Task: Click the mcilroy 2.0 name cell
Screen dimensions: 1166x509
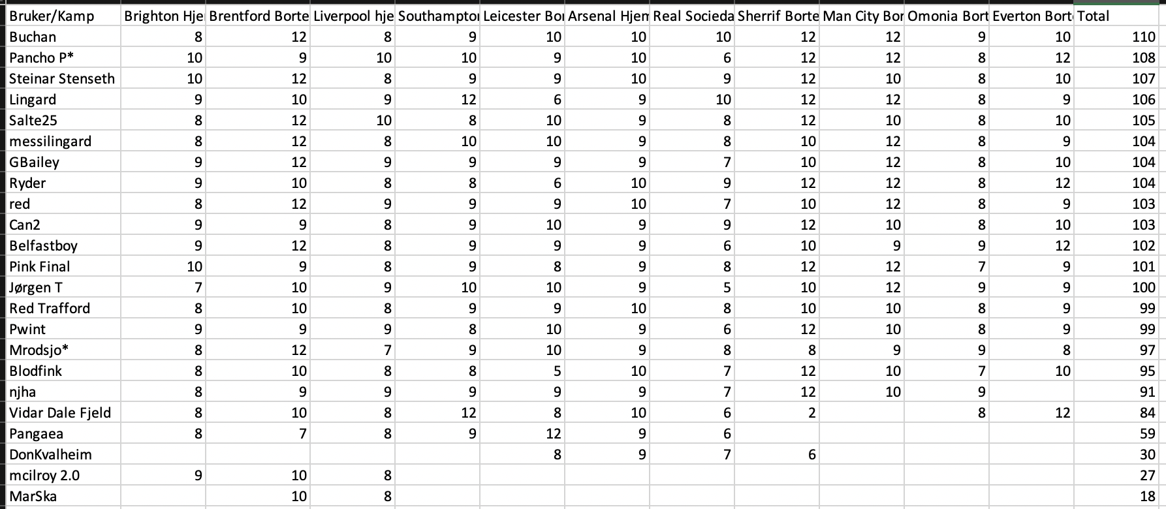Action: point(63,475)
